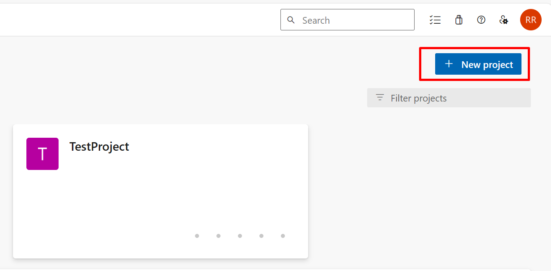551x271 pixels.
Task: Open the user settings gear icon
Action: point(504,20)
